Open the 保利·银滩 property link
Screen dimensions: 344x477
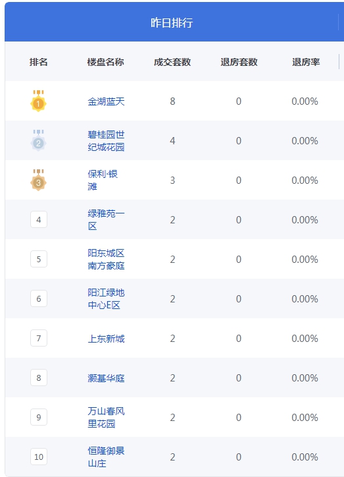(103, 180)
